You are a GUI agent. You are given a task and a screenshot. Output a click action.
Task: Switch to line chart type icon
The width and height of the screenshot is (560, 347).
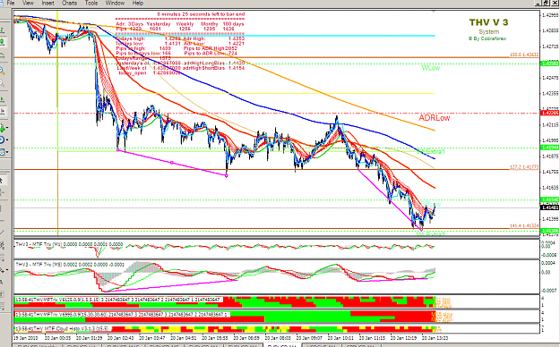[2, 55]
